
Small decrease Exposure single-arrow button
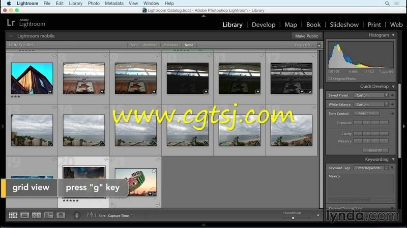[x=367, y=123]
